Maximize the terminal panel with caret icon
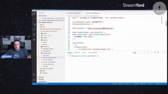Image resolution: width=168 pixels, height=94 pixels. click(161, 52)
